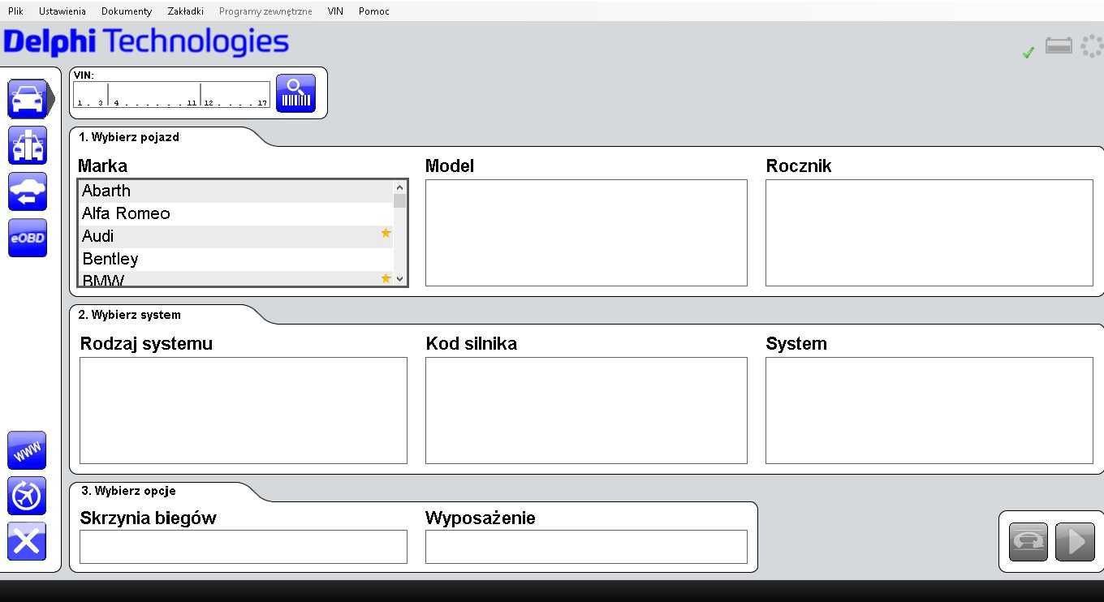Click the grey play arrow next button
This screenshot has height=602, width=1104.
(x=1075, y=542)
